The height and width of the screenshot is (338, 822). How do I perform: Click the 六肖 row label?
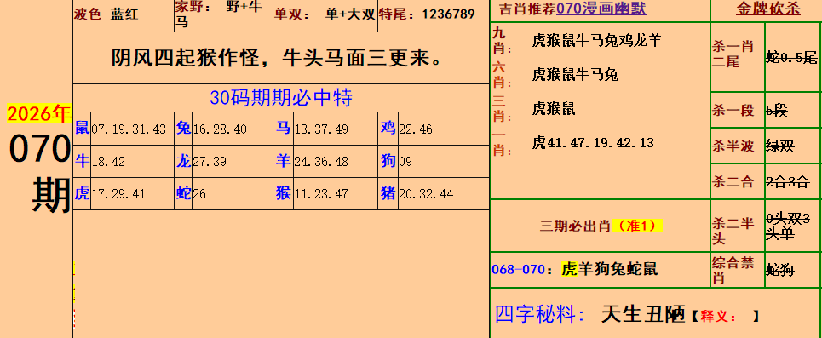point(503,74)
